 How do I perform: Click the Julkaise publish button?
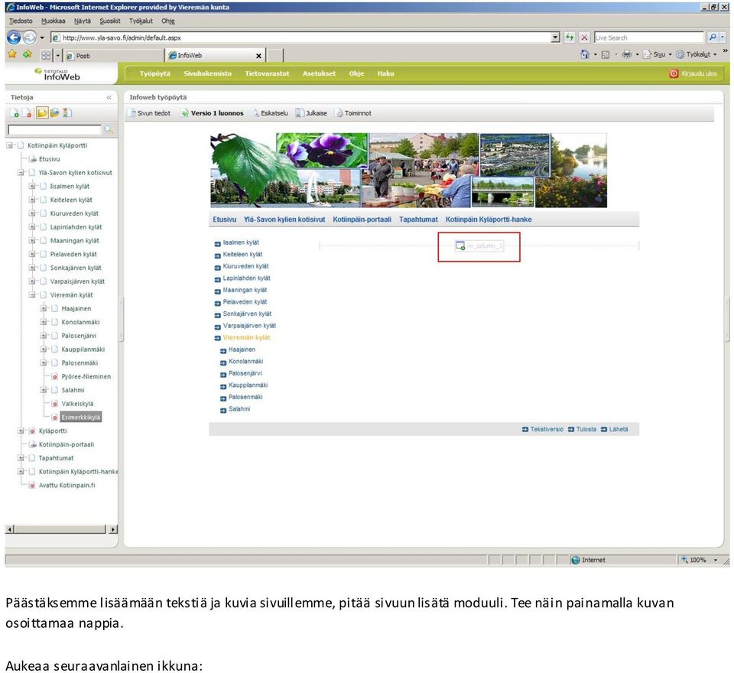tap(311, 113)
